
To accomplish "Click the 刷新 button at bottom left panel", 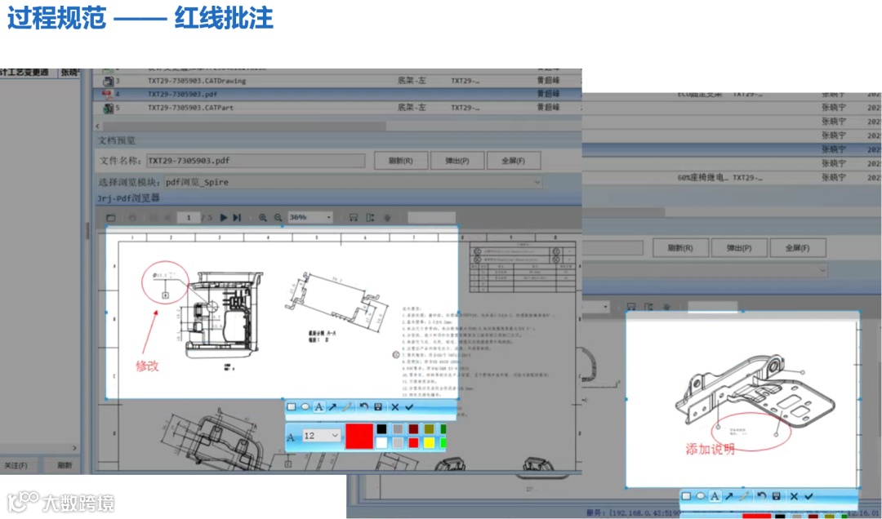I will (x=65, y=466).
